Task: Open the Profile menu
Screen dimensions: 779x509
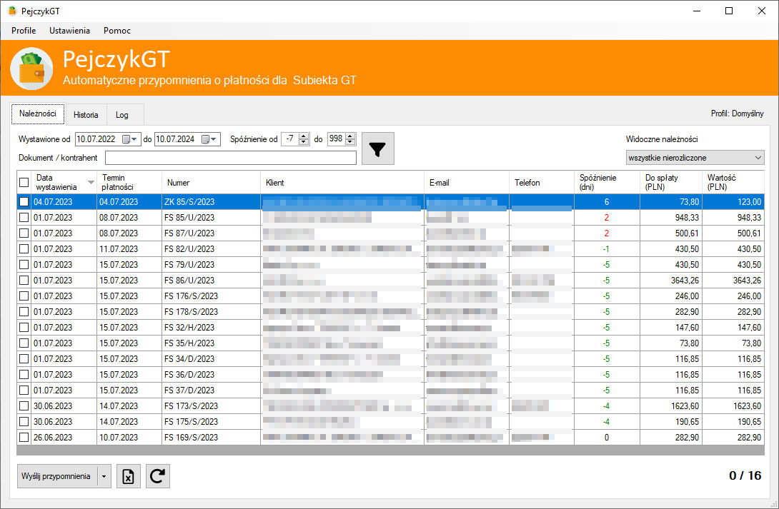Action: 24,31
